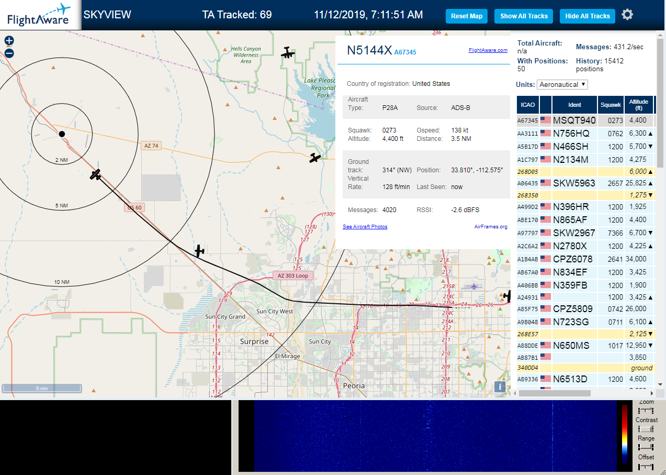666x475 pixels.
Task: Select the A24931 aircraft row
Action: (585, 297)
